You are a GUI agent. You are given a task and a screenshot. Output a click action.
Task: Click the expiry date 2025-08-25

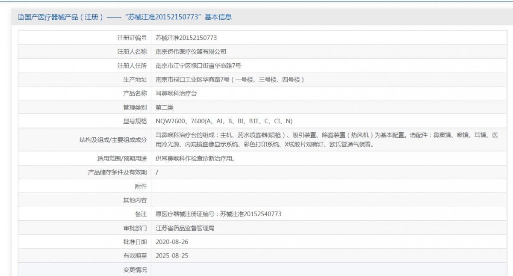[x=172, y=256]
